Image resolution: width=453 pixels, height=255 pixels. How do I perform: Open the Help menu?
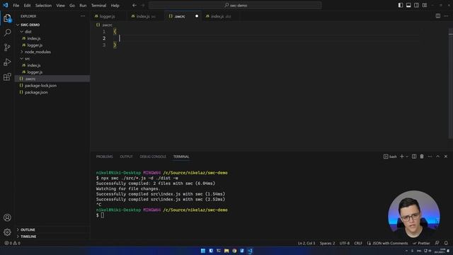pyautogui.click(x=115, y=5)
